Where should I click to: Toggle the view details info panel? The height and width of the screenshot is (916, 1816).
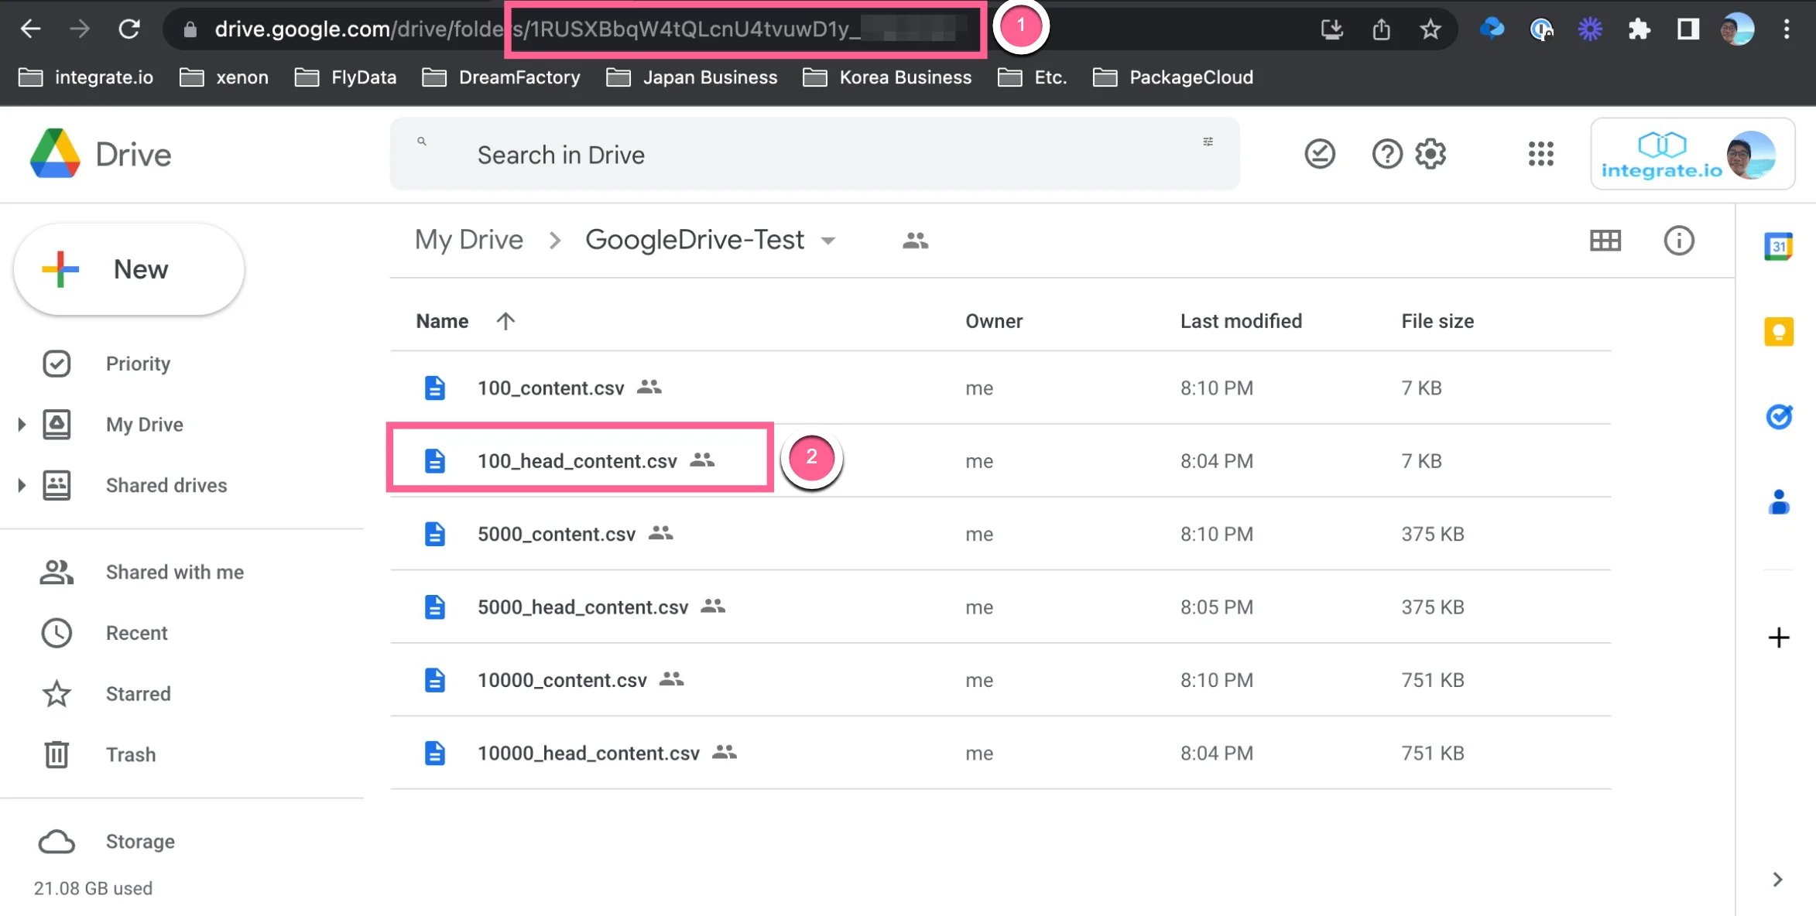(x=1678, y=241)
